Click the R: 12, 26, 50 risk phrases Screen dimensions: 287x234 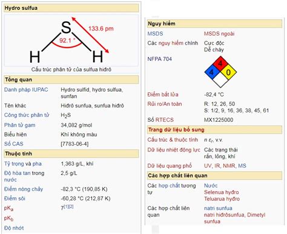click(x=220, y=104)
